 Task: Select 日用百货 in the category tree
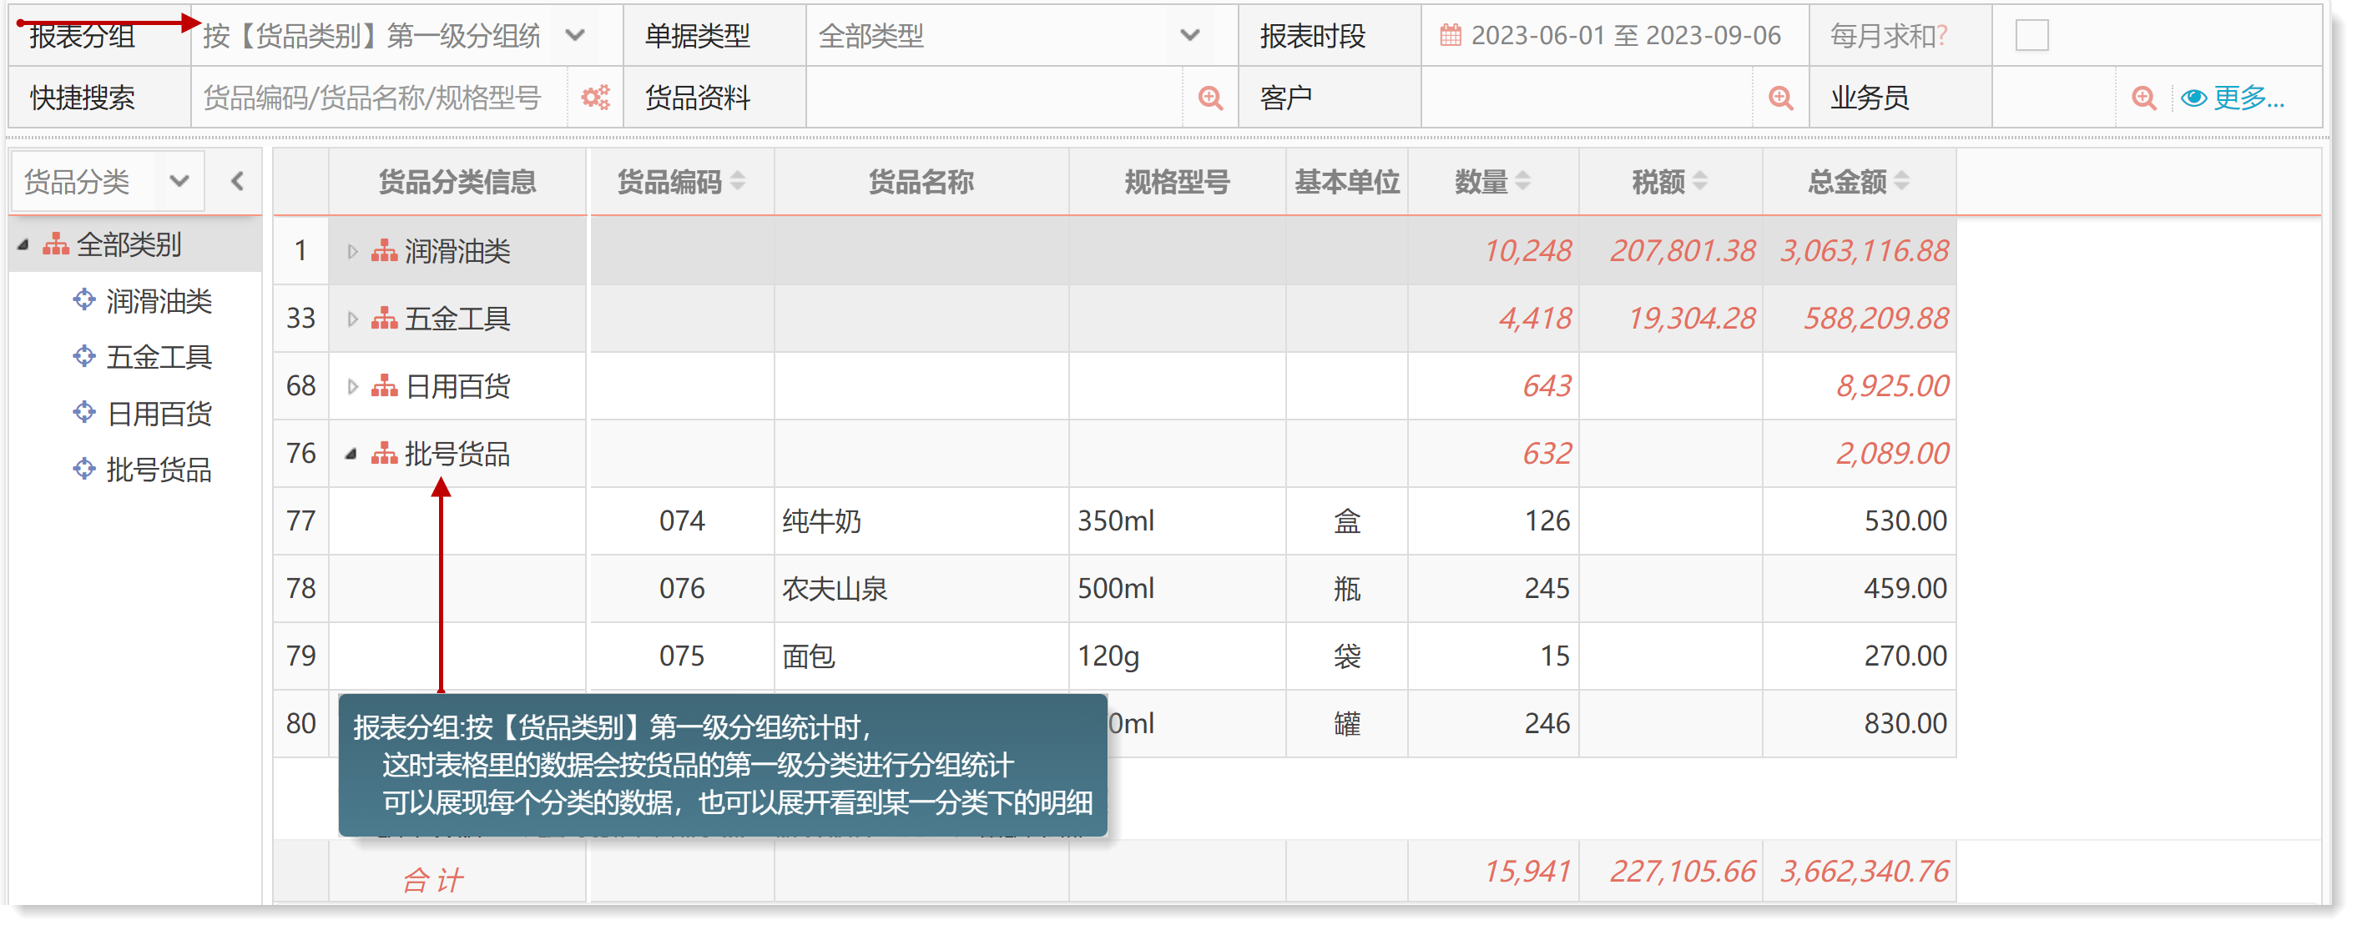coord(159,414)
